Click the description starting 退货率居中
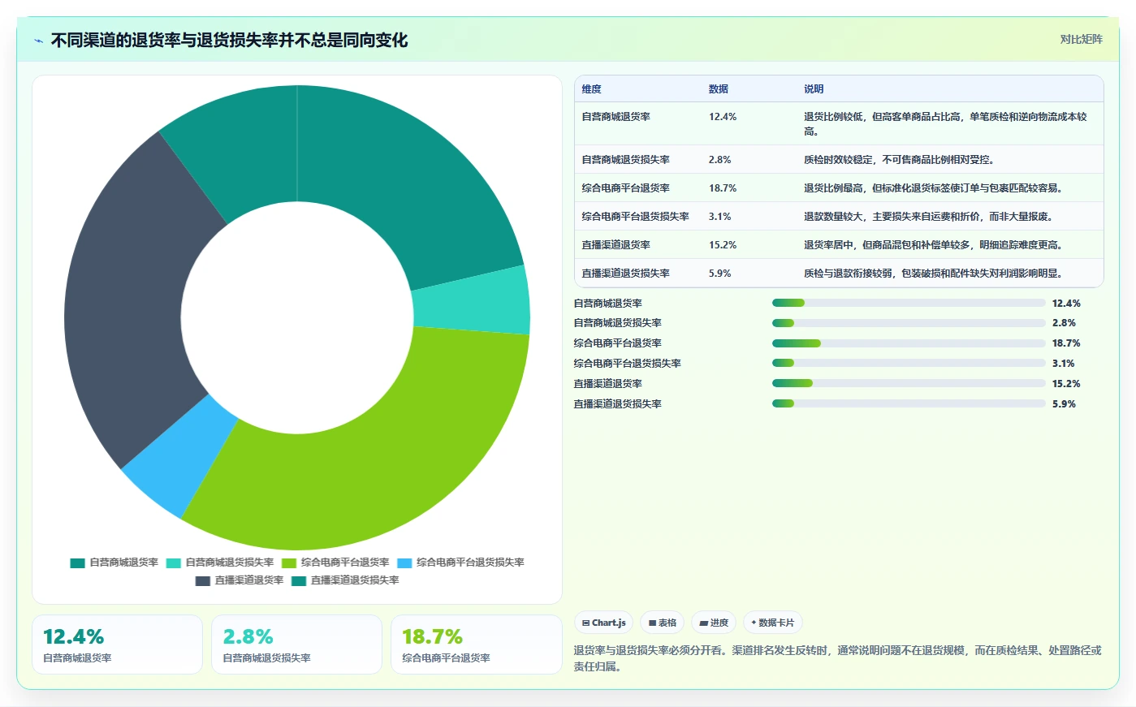Image resolution: width=1136 pixels, height=707 pixels. 933,245
